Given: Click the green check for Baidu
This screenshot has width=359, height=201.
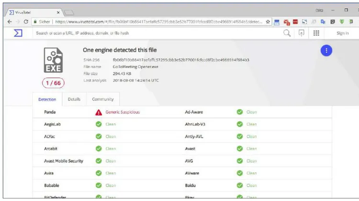Looking at the screenshot, I should tap(240, 185).
